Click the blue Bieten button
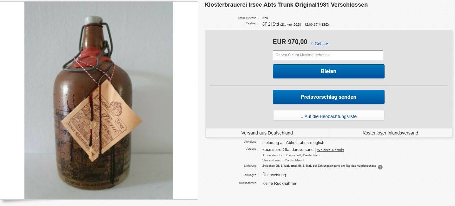Screen dimensions: 455x206 (x=329, y=71)
